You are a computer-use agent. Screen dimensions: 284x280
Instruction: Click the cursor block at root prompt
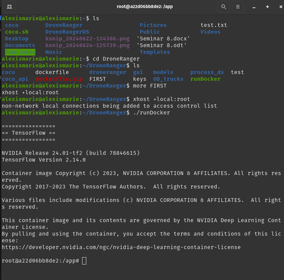click(84, 261)
